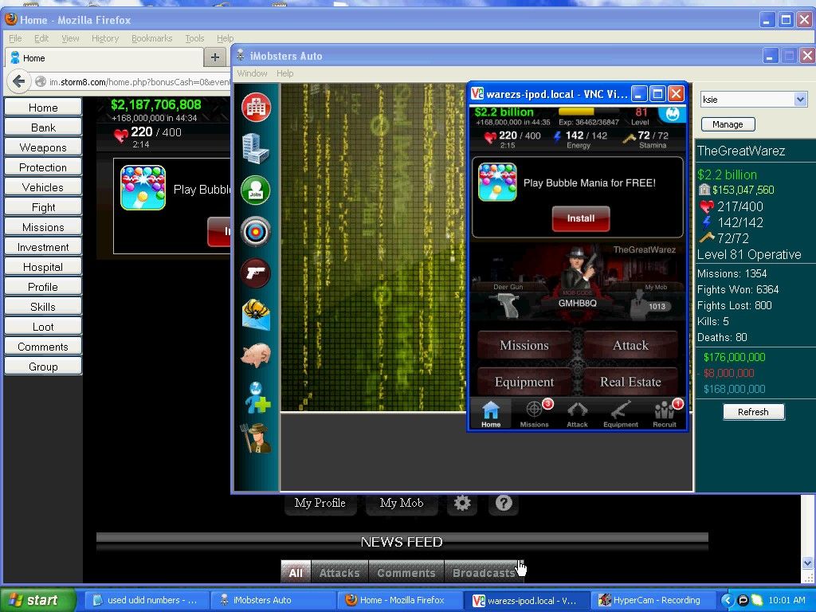Open Window menu in iMobsters Auto

click(252, 73)
